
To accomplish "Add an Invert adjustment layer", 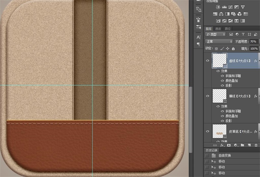I will (x=218, y=21).
